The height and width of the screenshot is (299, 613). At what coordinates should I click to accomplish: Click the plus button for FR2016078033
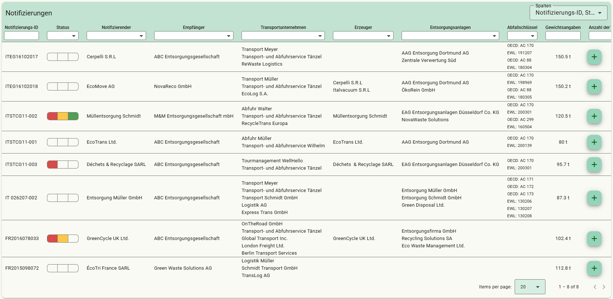pos(594,239)
